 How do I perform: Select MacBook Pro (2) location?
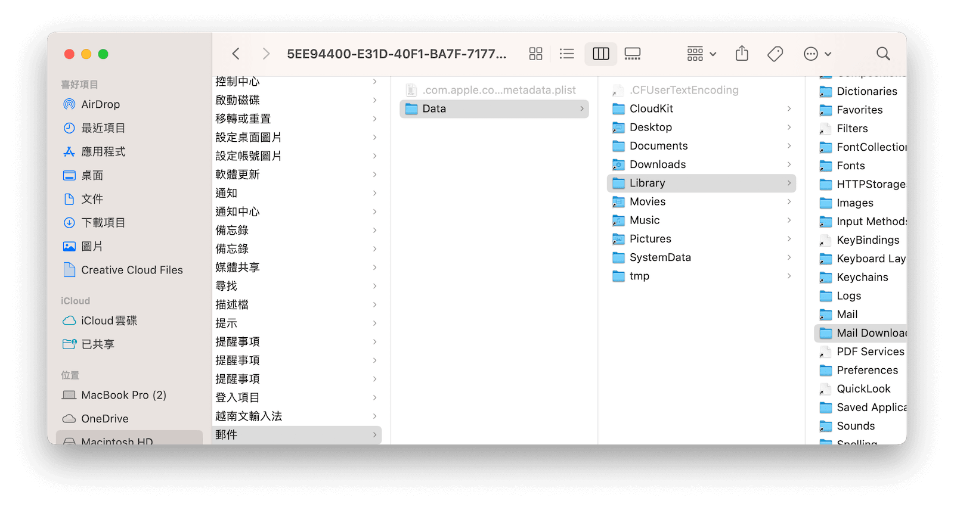click(x=129, y=395)
